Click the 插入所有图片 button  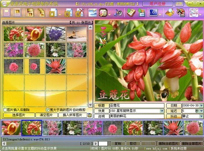pos(73,115)
